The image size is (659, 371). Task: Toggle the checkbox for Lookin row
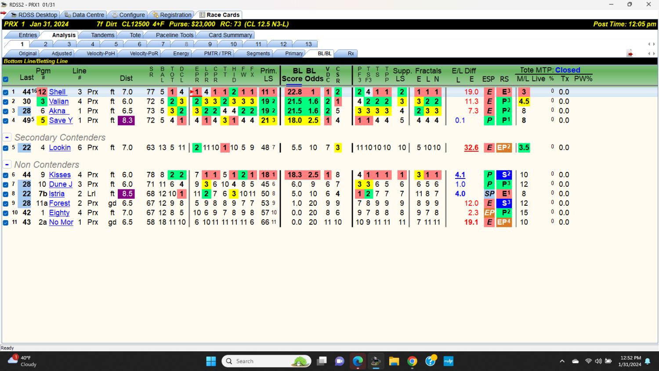pos(6,148)
